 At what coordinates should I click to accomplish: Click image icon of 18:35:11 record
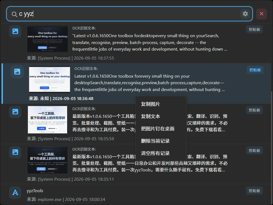(15, 152)
